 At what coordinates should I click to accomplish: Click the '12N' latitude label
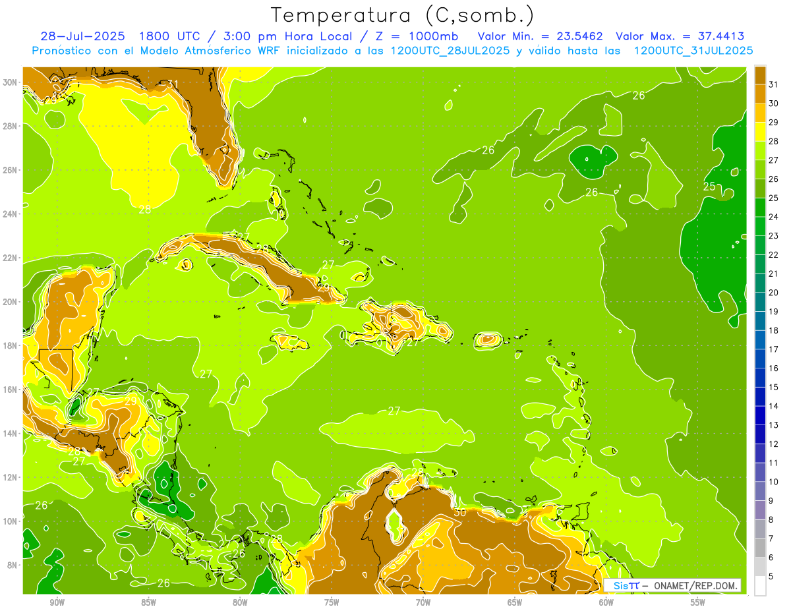[11, 477]
